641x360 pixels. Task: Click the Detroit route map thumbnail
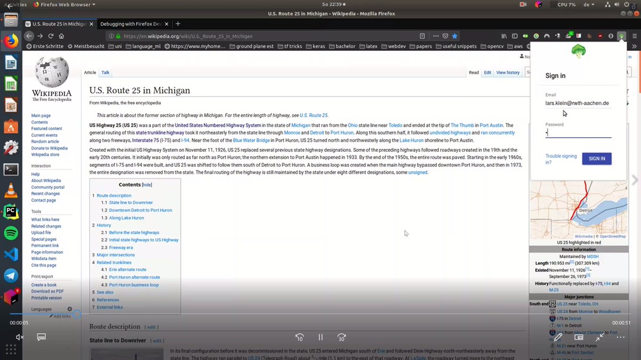point(578,210)
